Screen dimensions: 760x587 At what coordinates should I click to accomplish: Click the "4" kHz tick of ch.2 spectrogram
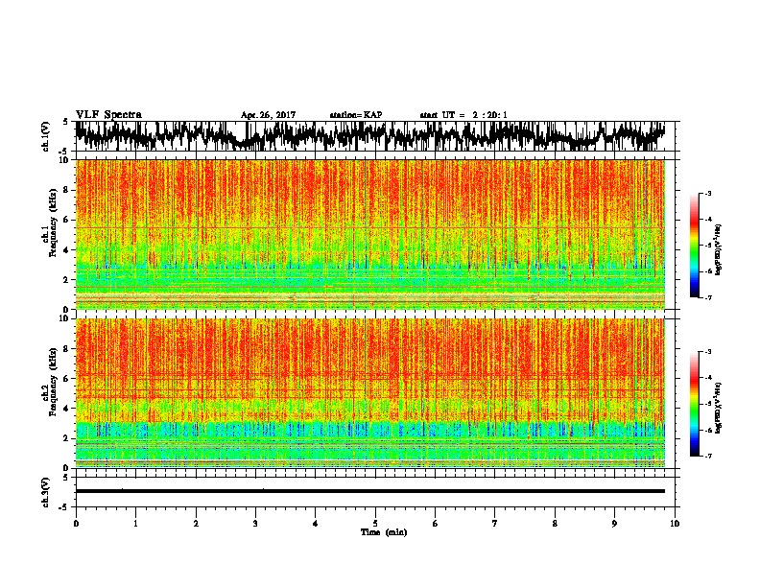67,409
